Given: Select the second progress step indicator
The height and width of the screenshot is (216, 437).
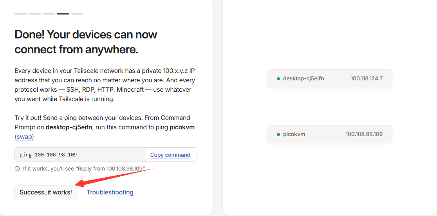Looking at the screenshot, I should [x=35, y=14].
